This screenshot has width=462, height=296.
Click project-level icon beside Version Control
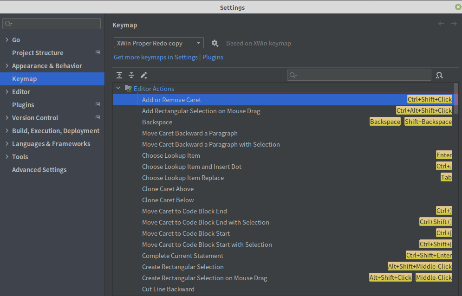click(98, 117)
